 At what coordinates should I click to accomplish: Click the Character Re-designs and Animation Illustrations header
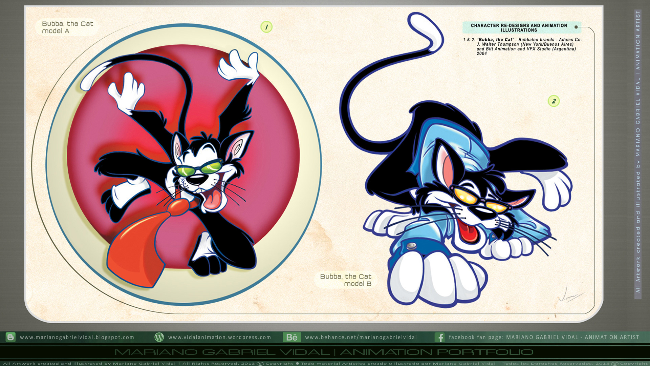pos(519,27)
